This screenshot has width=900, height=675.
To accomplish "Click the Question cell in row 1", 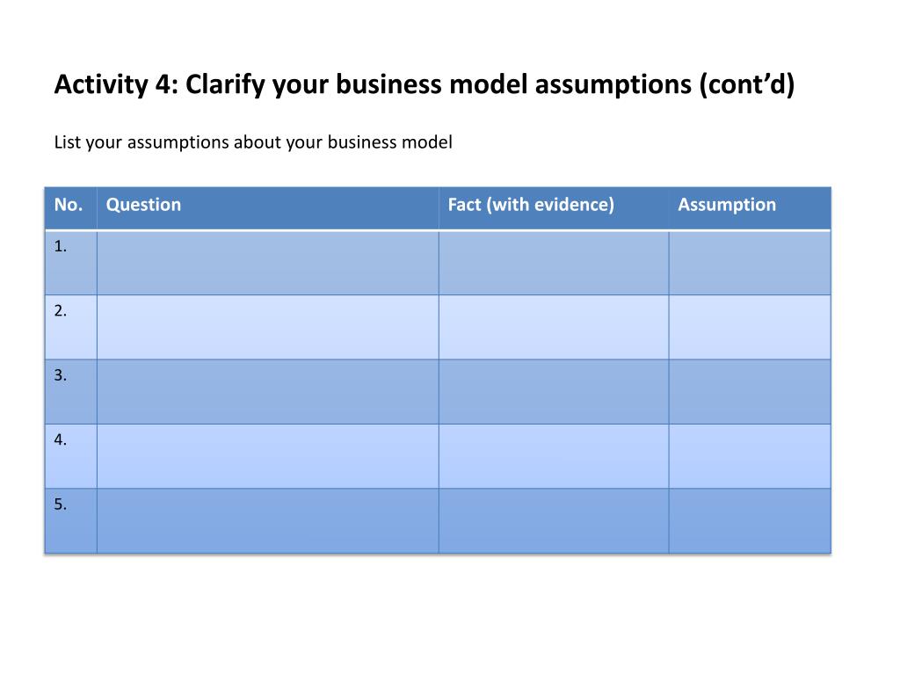I will (x=268, y=263).
